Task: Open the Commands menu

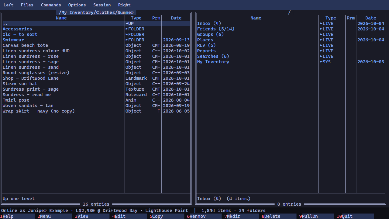Action: [x=51, y=5]
